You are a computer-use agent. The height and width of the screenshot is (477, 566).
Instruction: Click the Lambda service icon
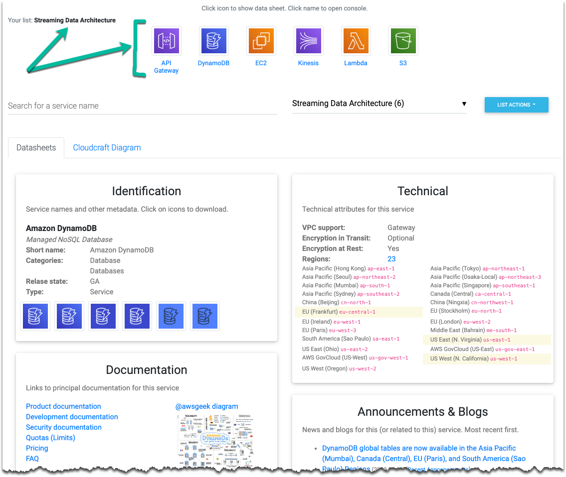(x=356, y=41)
